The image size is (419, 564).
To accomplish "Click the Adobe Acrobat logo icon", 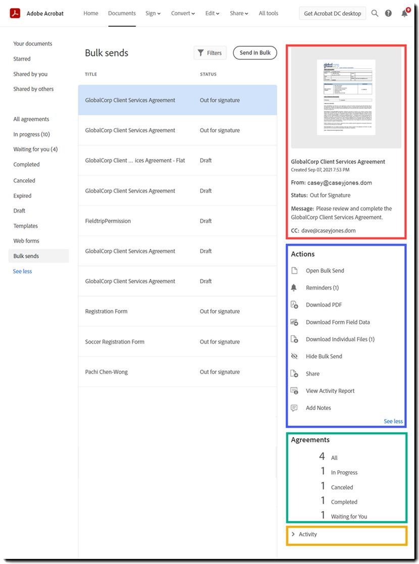I will tap(15, 13).
